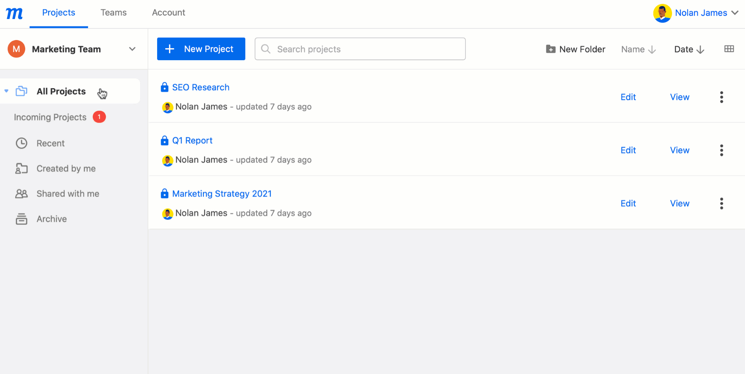Click the New Project button
The width and height of the screenshot is (745, 374).
pyautogui.click(x=201, y=49)
